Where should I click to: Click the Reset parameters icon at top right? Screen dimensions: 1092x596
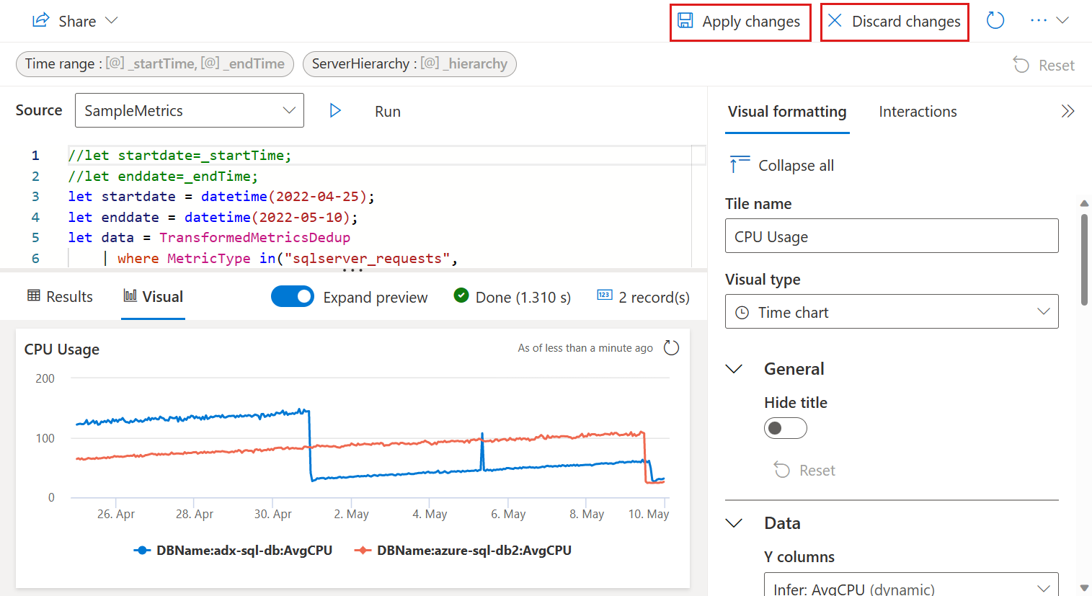click(x=1021, y=65)
